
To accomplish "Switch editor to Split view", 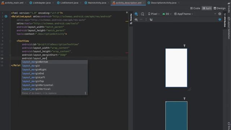I will [207, 8].
